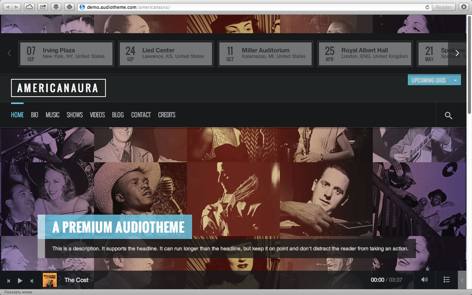Click the page vertical scrollbar
Screen dimensions: 472x295
click(x=469, y=65)
